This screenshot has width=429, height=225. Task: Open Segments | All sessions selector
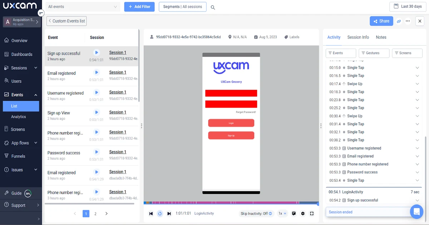coord(183,7)
